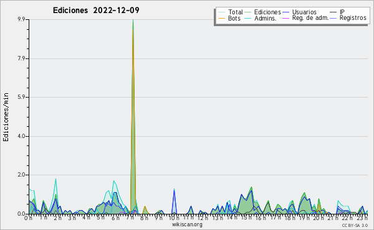Click the '0 h' x-axis label
Screen dimensions: 374x230
[x=29, y=218]
